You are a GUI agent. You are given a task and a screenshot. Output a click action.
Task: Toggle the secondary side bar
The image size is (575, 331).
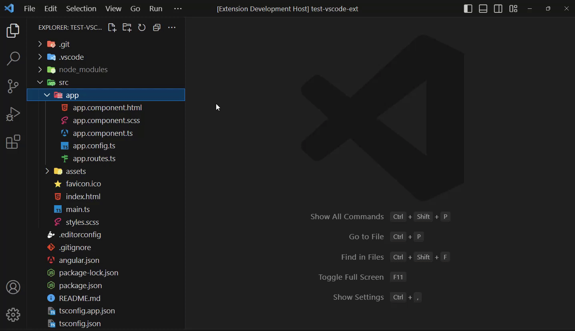point(498,8)
